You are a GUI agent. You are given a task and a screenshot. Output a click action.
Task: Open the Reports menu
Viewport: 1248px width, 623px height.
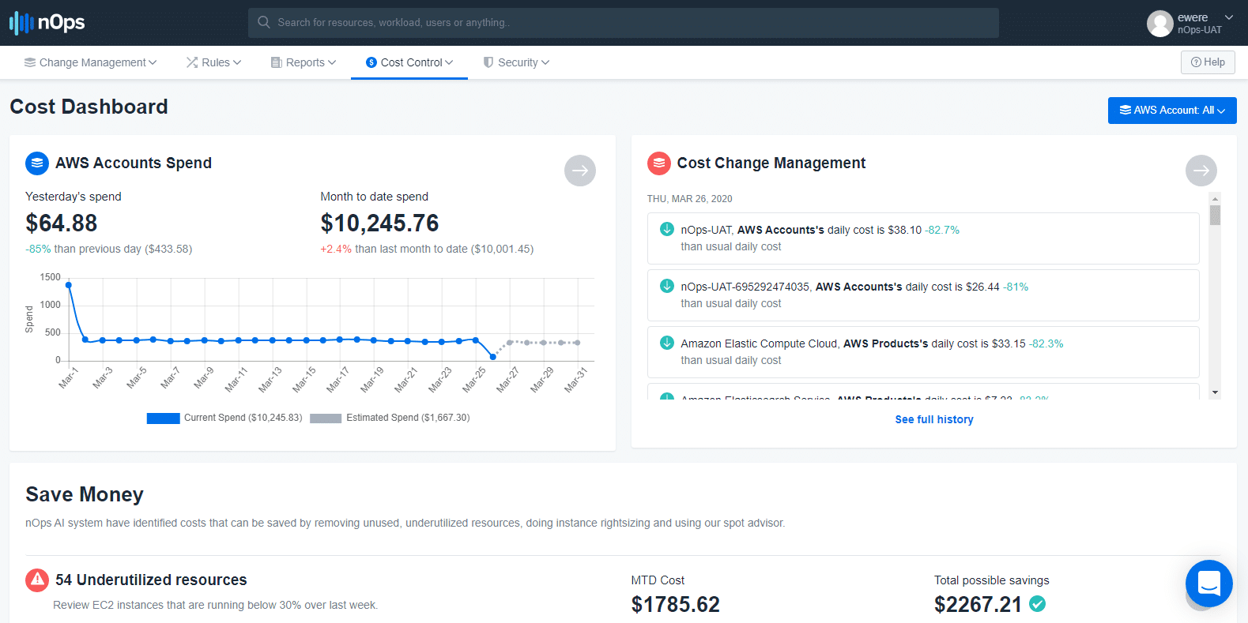[x=304, y=62]
